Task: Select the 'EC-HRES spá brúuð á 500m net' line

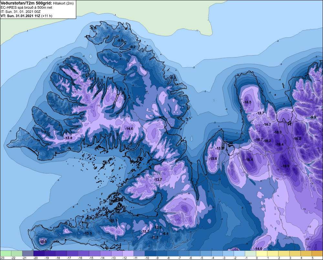Action: coord(26,7)
